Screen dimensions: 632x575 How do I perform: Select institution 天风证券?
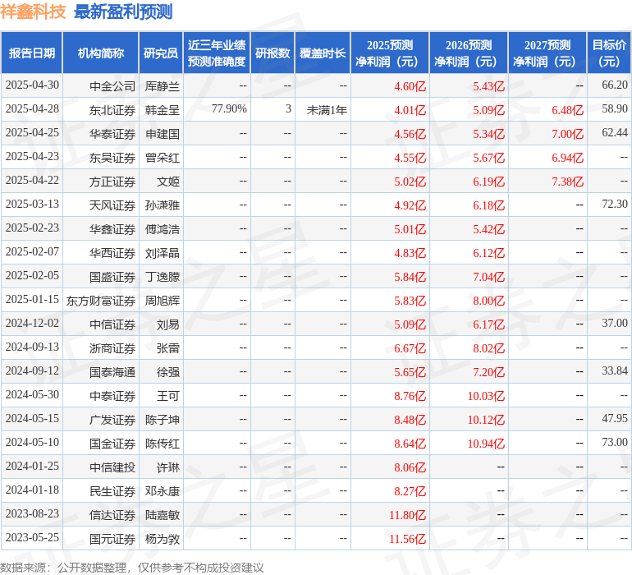click(x=112, y=205)
